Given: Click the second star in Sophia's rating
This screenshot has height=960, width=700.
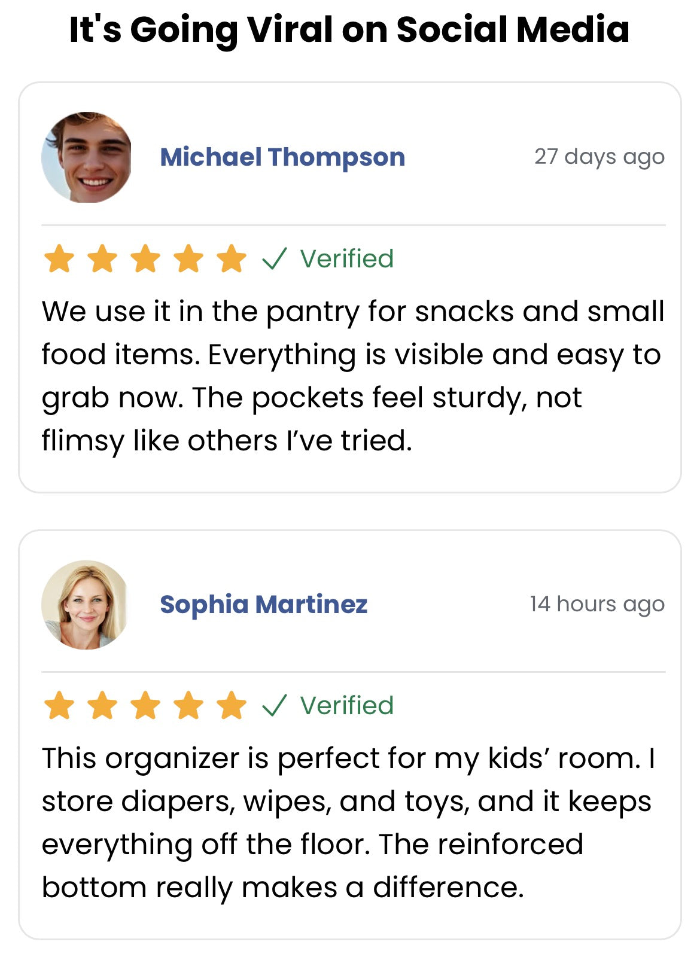Looking at the screenshot, I should pyautogui.click(x=102, y=705).
